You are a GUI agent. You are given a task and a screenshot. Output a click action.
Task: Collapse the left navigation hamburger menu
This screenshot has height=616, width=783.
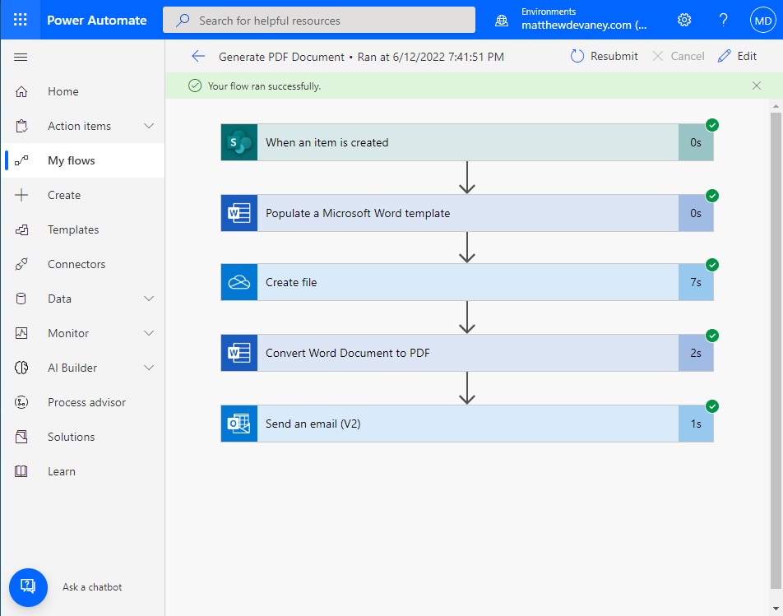21,57
